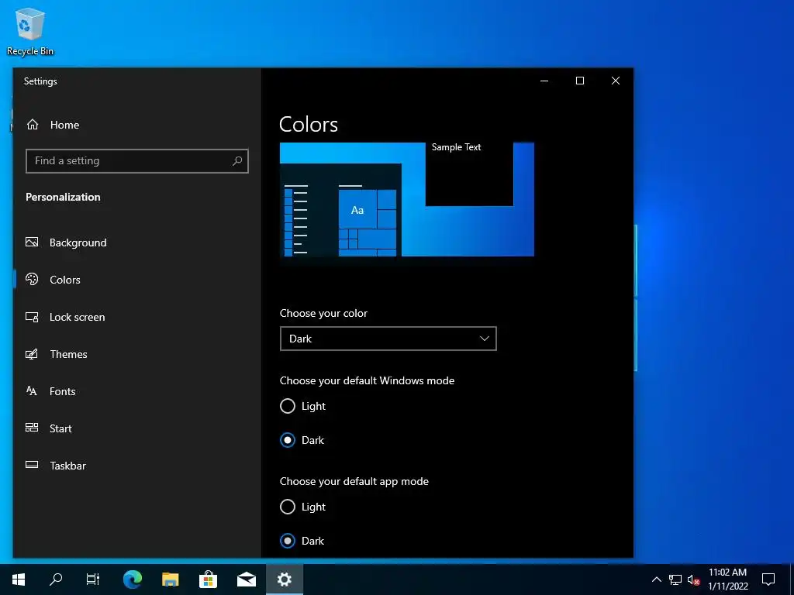The height and width of the screenshot is (595, 794).
Task: Click the "Choose your default app mode" label
Action: pos(354,481)
